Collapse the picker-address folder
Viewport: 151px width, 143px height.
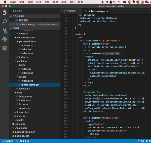(x=27, y=41)
